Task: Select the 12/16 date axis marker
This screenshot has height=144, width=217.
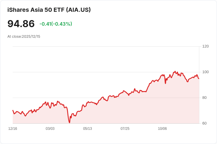Action: point(13,129)
